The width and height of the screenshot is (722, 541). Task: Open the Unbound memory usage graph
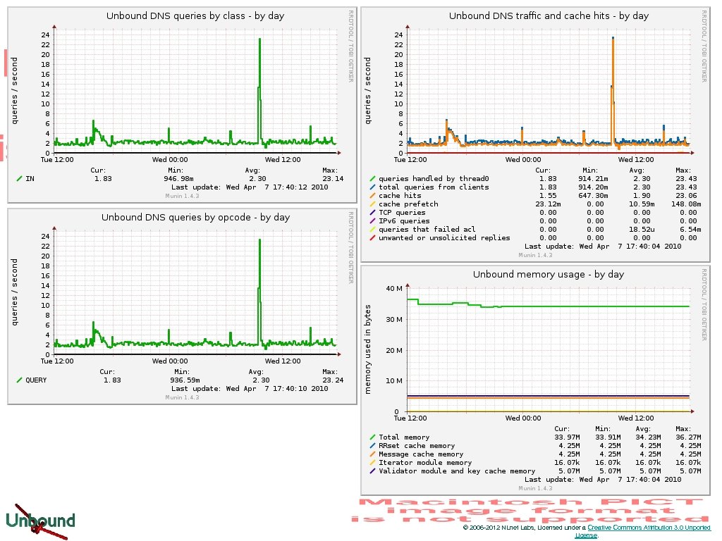[536, 380]
